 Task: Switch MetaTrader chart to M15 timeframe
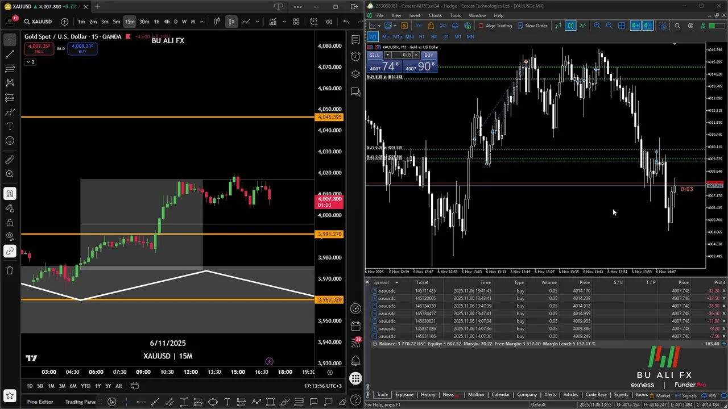pyautogui.click(x=397, y=36)
